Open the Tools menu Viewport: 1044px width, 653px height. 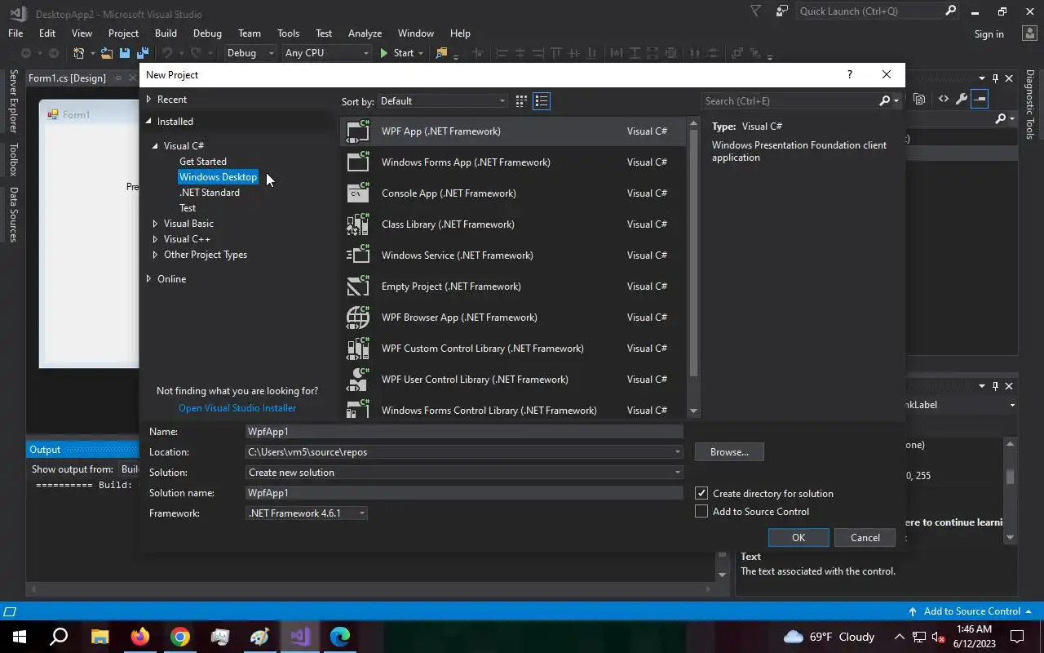pos(288,33)
